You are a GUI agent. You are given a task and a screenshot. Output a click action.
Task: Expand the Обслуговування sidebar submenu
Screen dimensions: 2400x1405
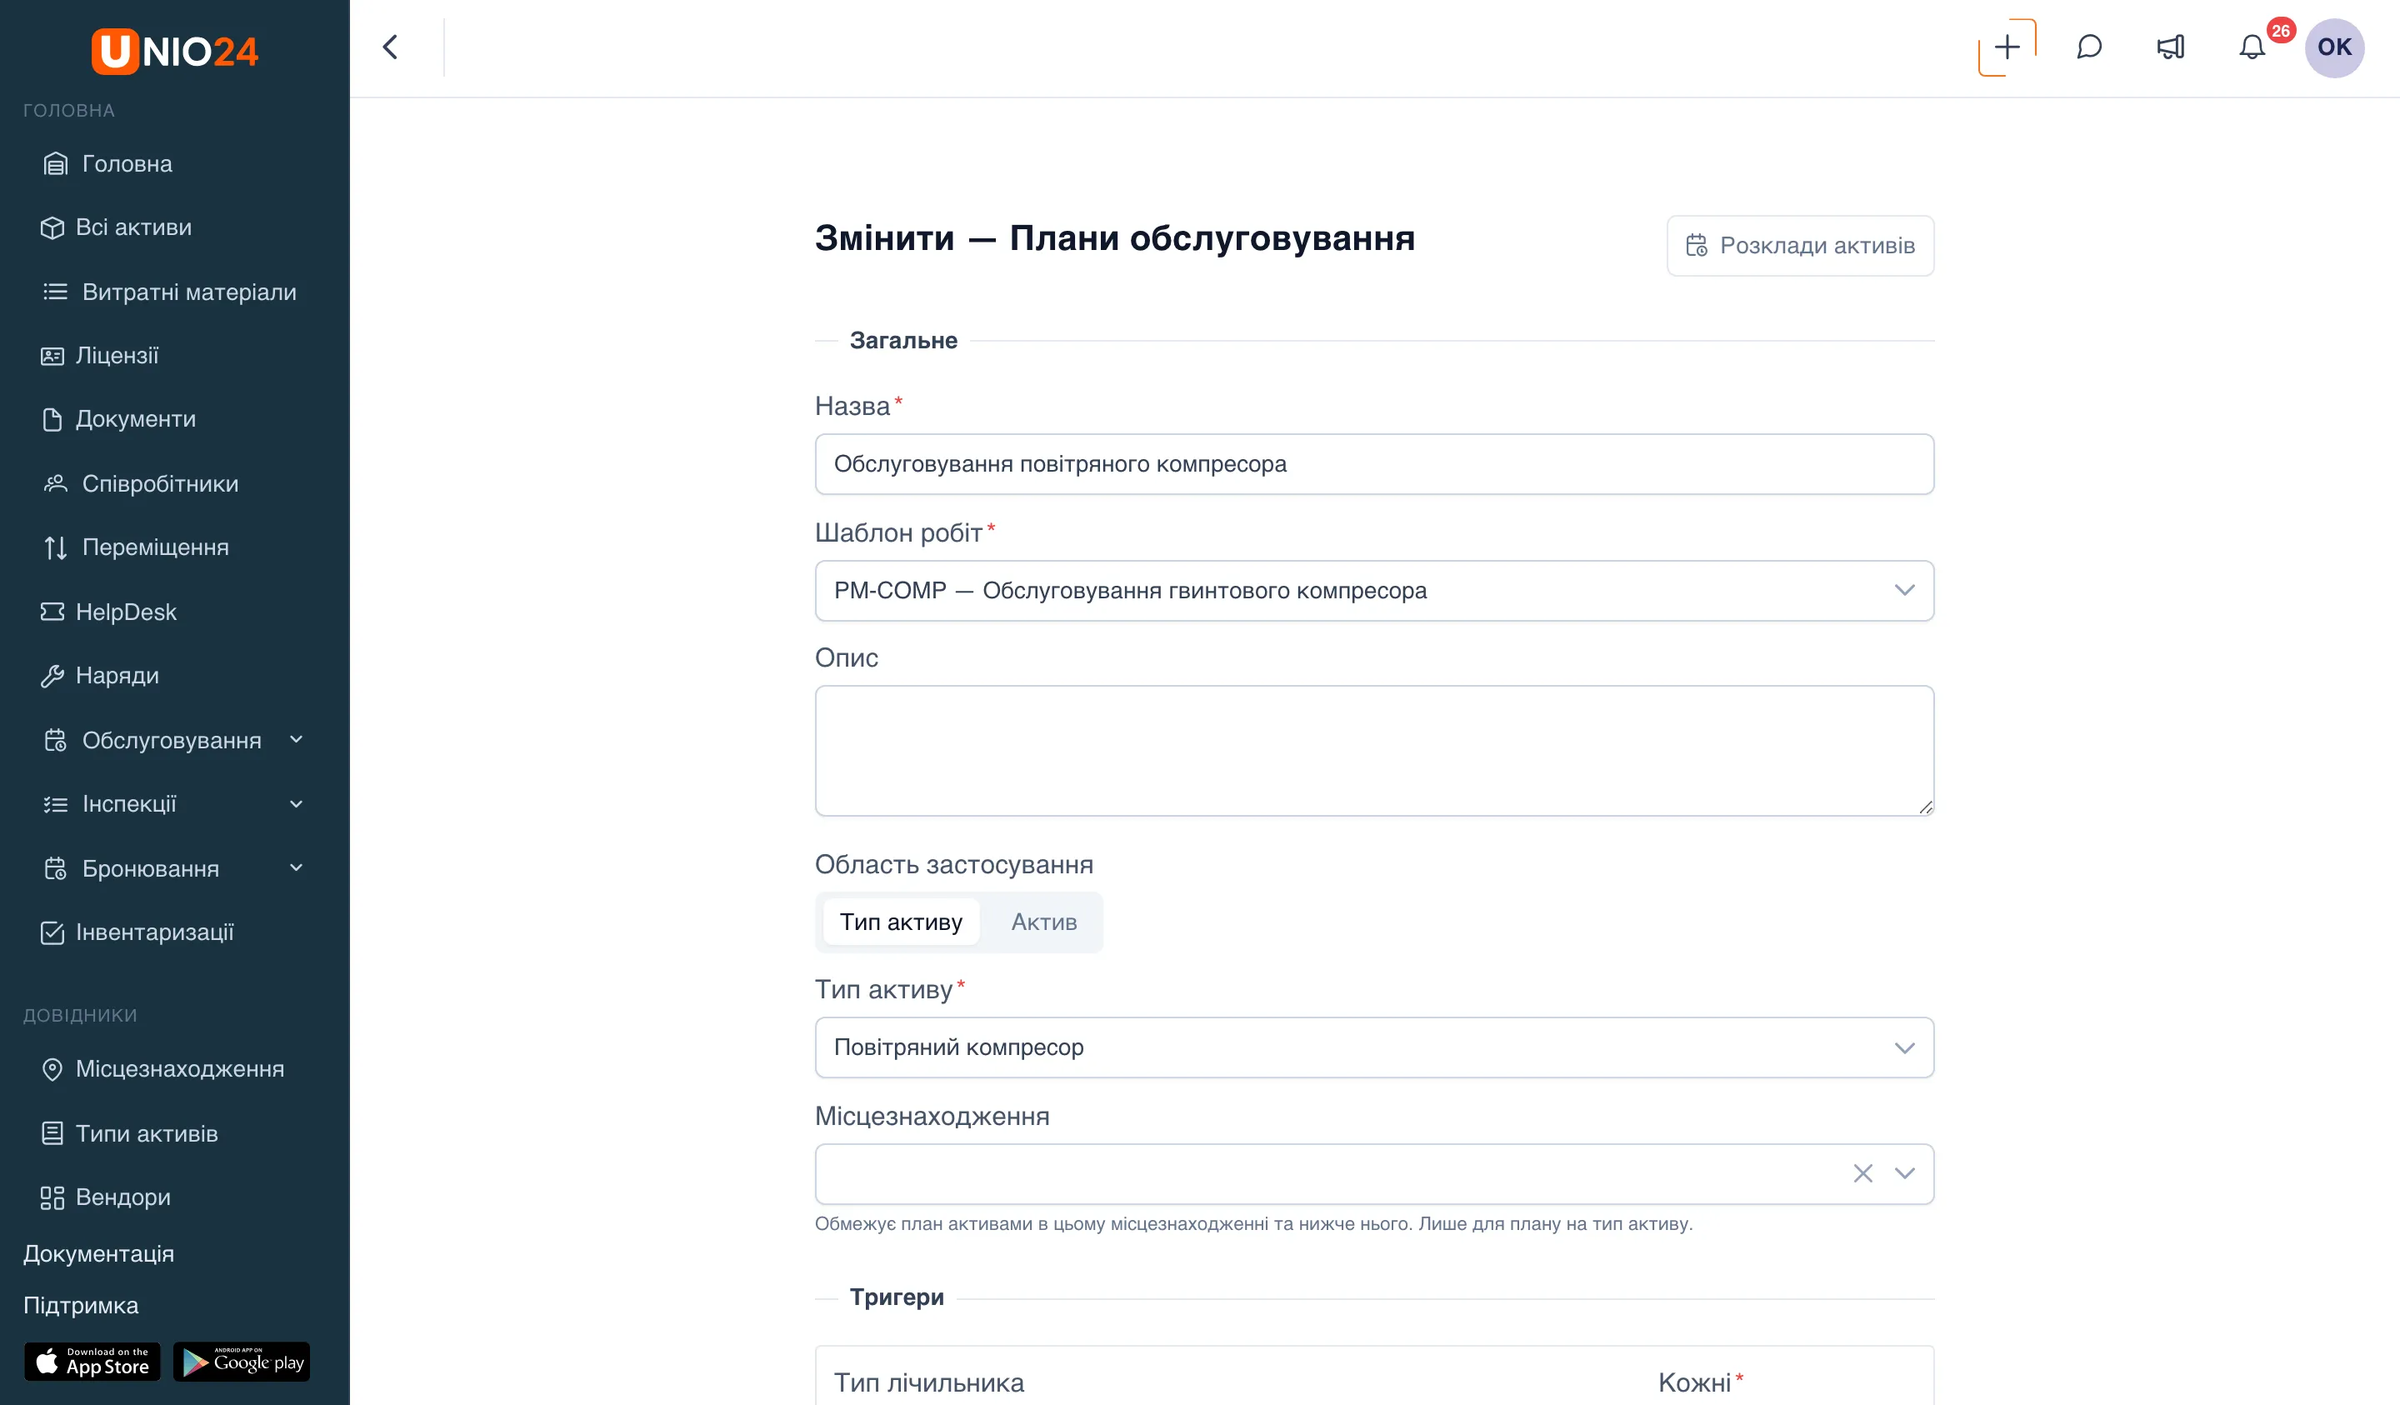pos(296,740)
